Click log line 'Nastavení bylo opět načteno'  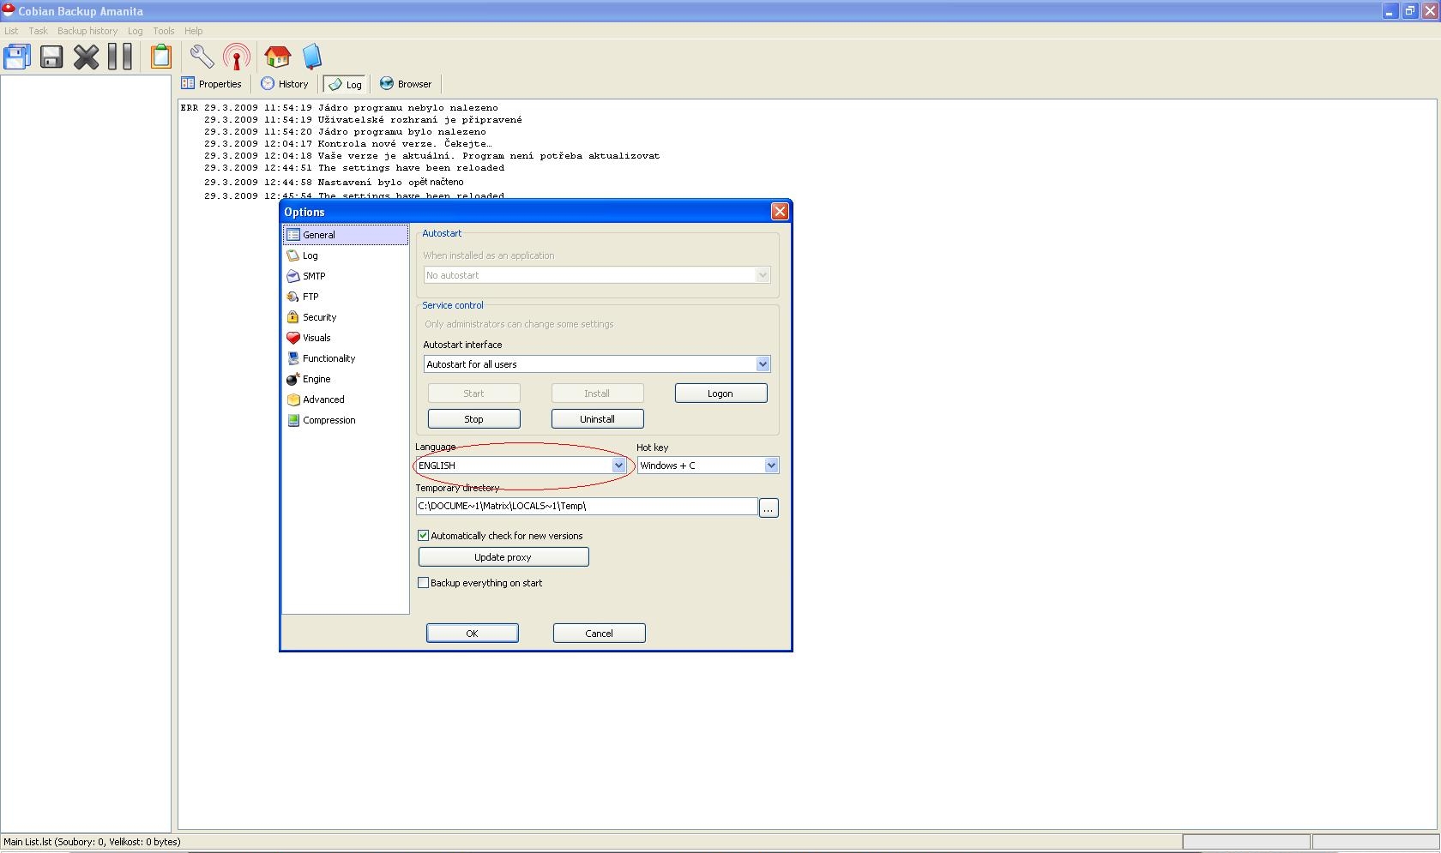pos(390,183)
